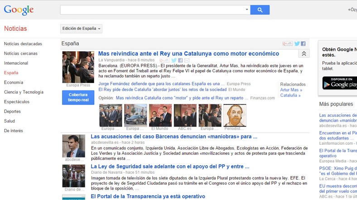Click the Cobertura tiempo real button
Viewport: 357px width, 200px height.
pyautogui.click(x=78, y=97)
